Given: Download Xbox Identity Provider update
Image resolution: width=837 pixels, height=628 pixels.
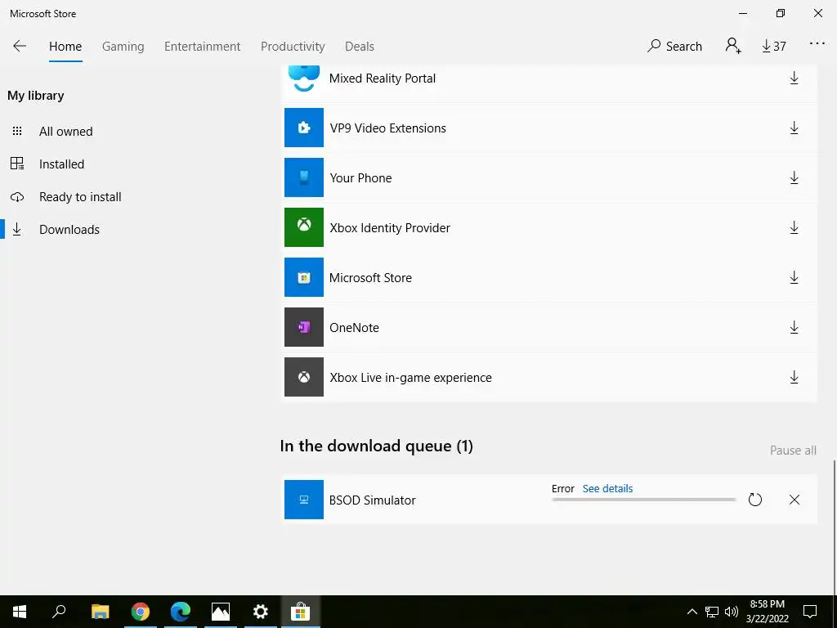Looking at the screenshot, I should coord(794,228).
